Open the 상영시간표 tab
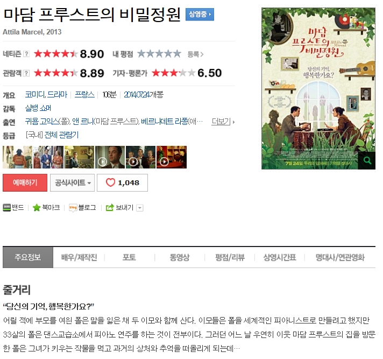The image size is (383, 359). pos(280,257)
